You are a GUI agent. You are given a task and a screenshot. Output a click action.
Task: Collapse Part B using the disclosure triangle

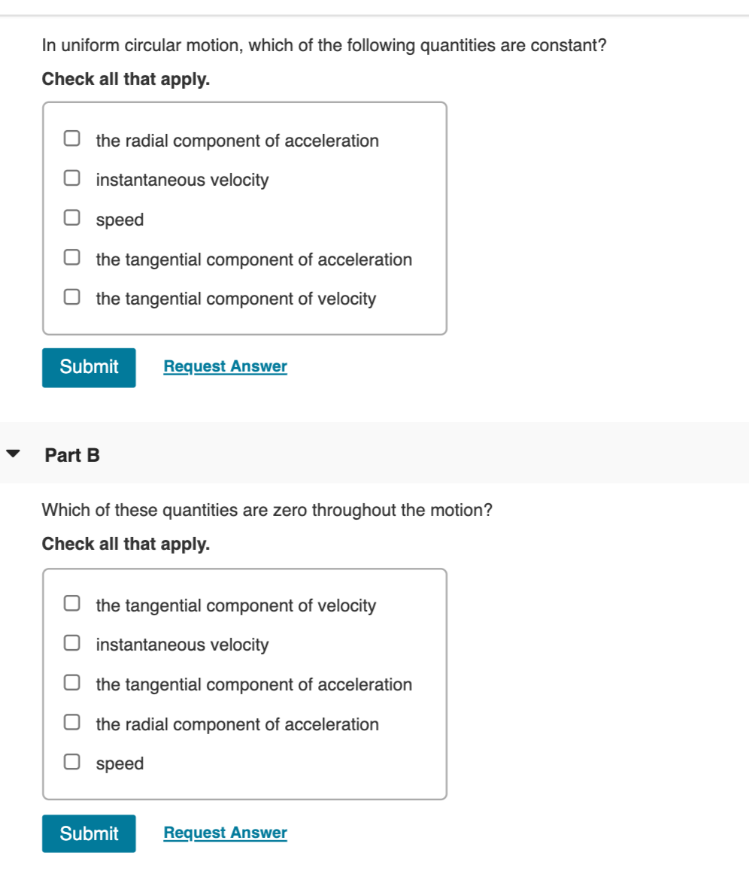coord(14,455)
